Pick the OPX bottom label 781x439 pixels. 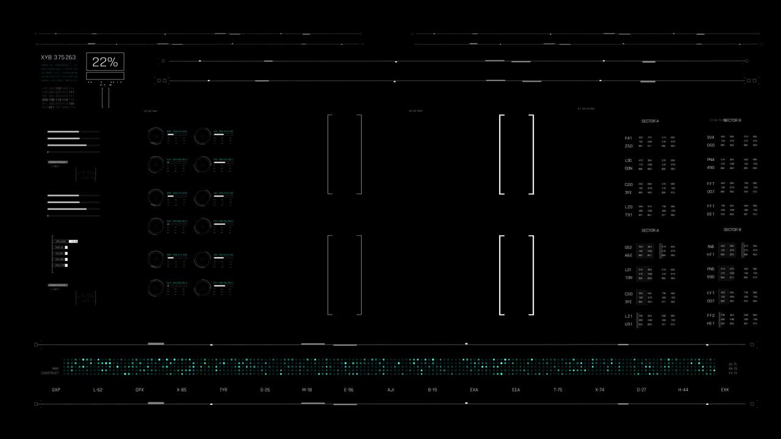point(140,390)
